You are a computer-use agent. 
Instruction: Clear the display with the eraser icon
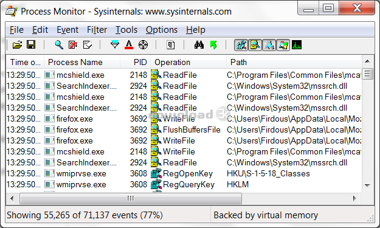click(x=87, y=45)
